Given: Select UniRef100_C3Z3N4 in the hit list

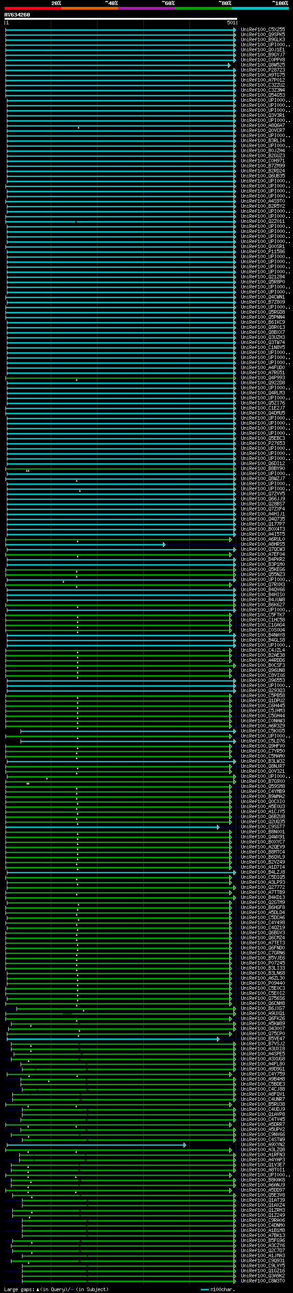Looking at the screenshot, I should [263, 90].
